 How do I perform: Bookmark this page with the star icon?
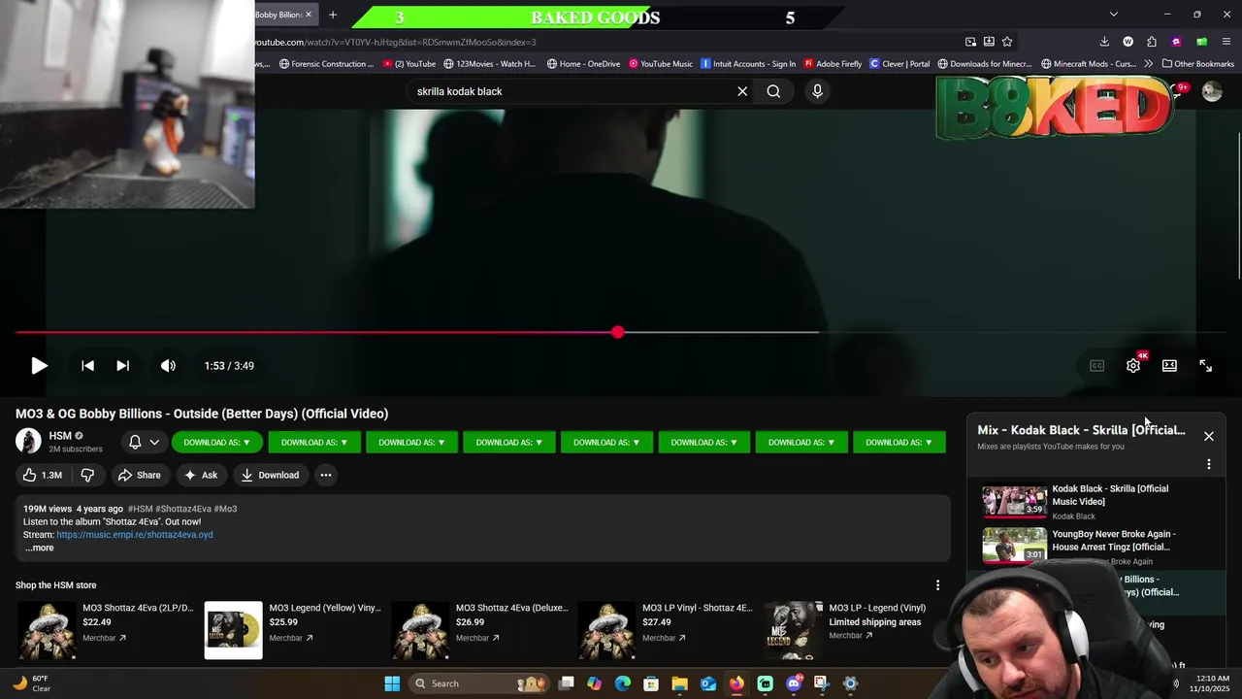[1007, 42]
